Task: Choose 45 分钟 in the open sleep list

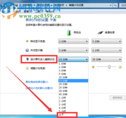Action: point(73,94)
